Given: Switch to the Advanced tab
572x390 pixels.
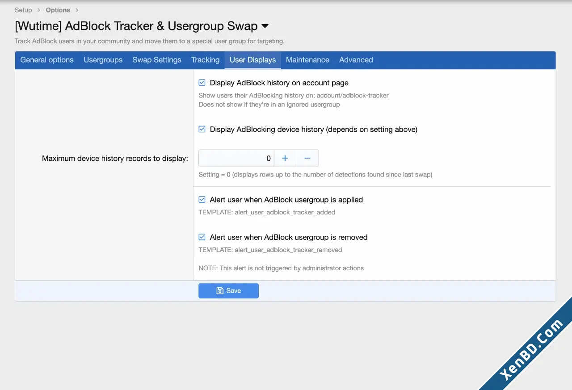Looking at the screenshot, I should [x=356, y=60].
